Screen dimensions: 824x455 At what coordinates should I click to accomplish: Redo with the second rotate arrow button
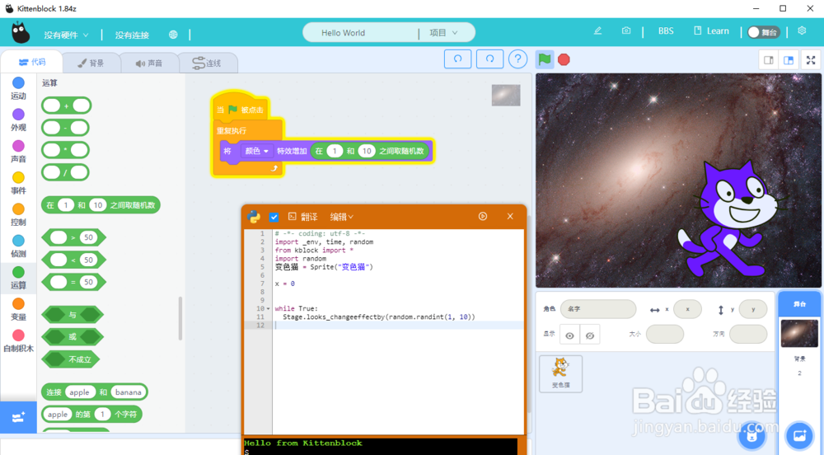coord(489,59)
